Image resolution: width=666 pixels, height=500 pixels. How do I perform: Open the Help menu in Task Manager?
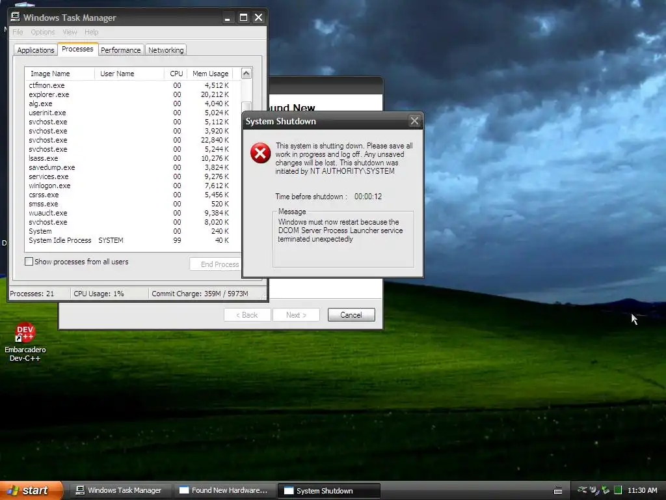[x=91, y=32]
